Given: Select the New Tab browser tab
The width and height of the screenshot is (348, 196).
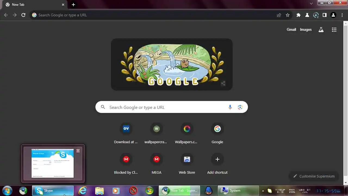Looking at the screenshot, I should pyautogui.click(x=35, y=5).
